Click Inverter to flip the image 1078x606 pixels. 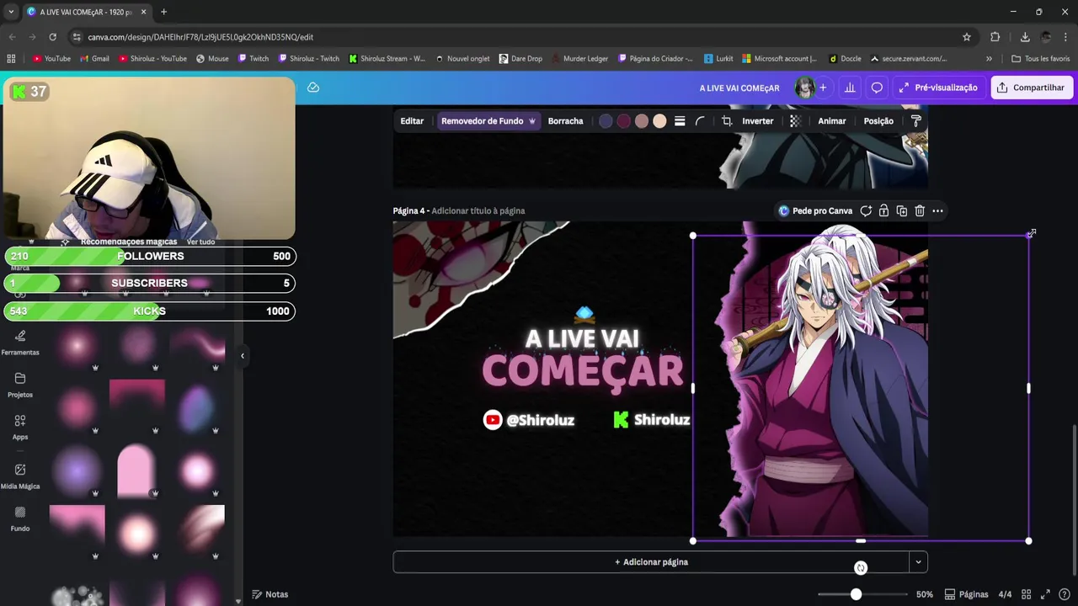(x=757, y=121)
